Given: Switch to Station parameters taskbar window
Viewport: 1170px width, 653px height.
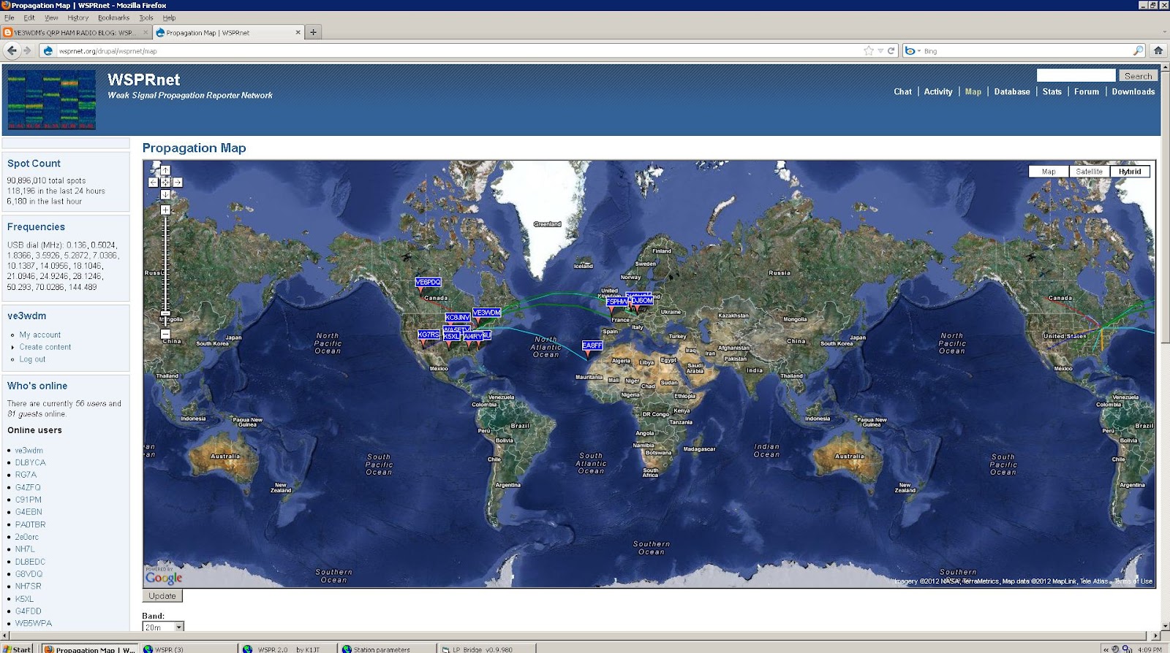Looking at the screenshot, I should [388, 649].
